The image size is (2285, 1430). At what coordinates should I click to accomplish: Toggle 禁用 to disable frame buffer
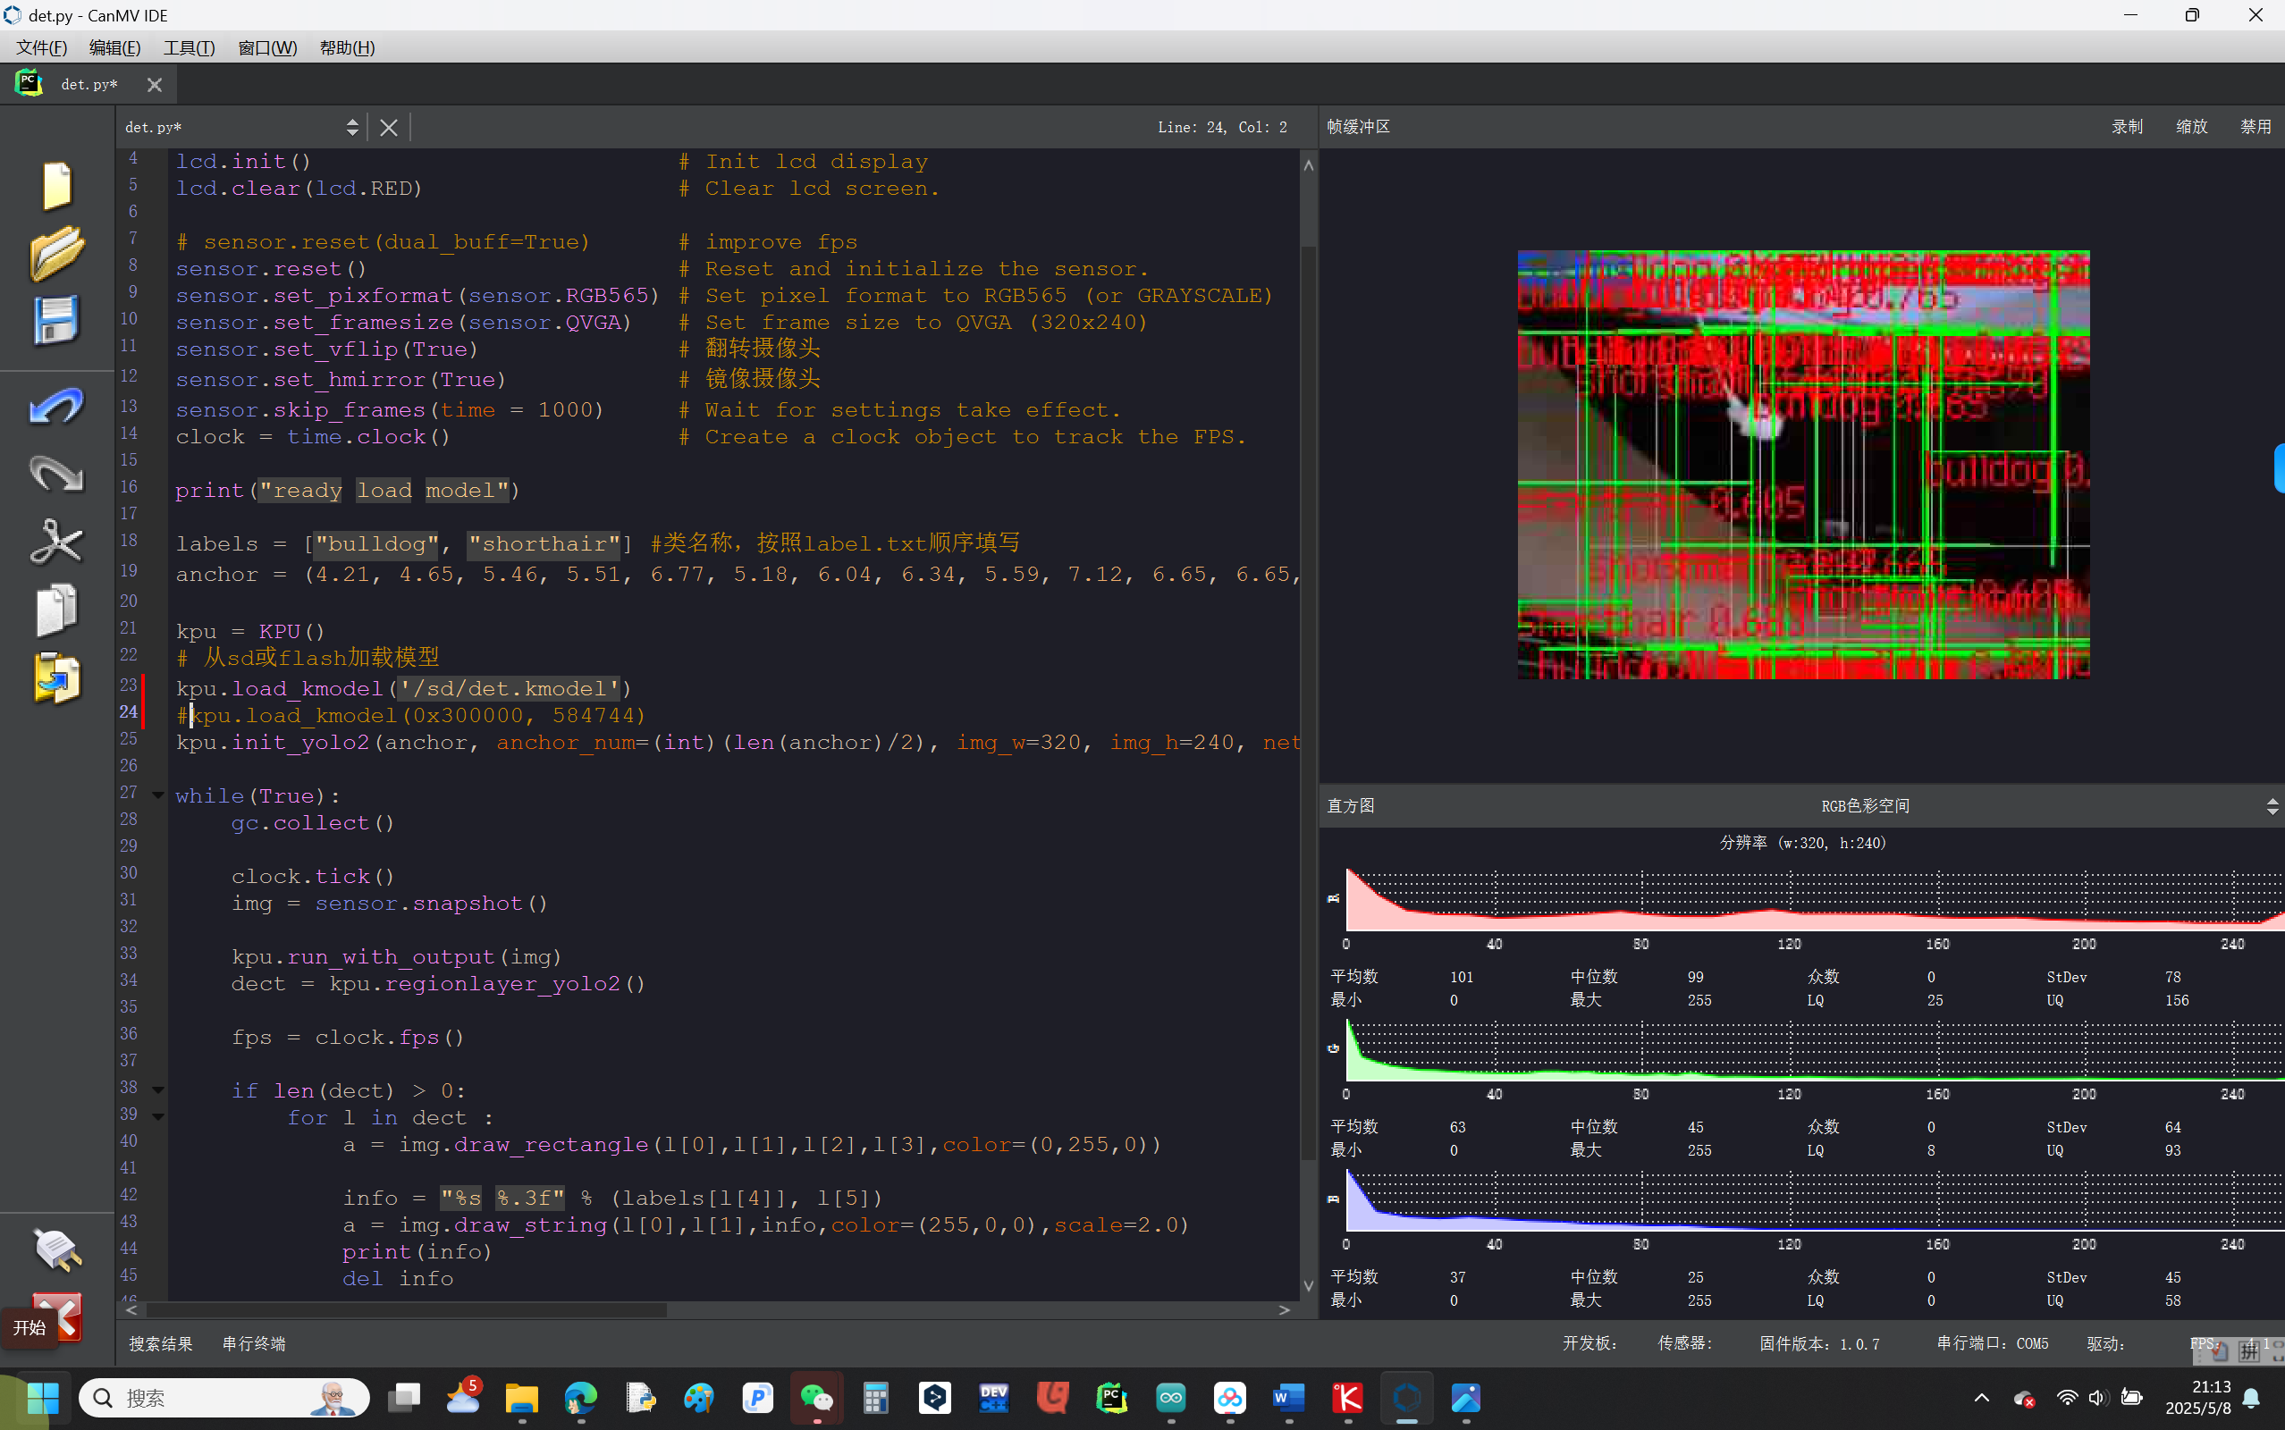coord(2255,127)
